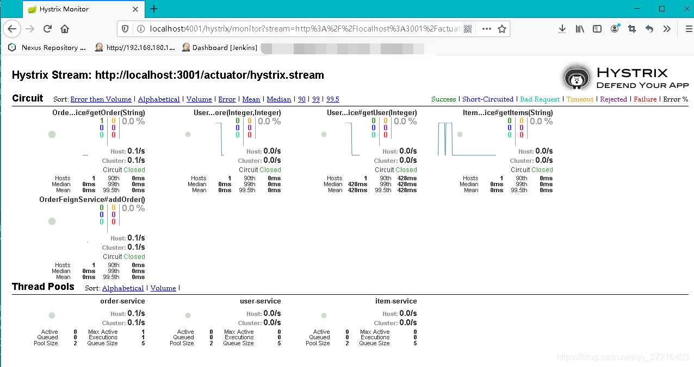This screenshot has height=367, width=694.
Task: Click the Short-Circuited legend label
Action: (x=488, y=99)
